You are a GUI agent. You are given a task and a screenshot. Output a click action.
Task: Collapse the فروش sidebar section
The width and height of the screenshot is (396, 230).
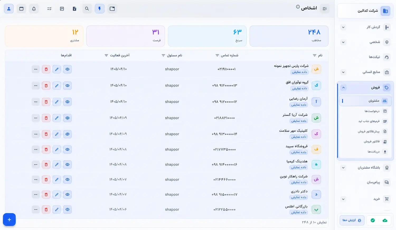coord(343,88)
